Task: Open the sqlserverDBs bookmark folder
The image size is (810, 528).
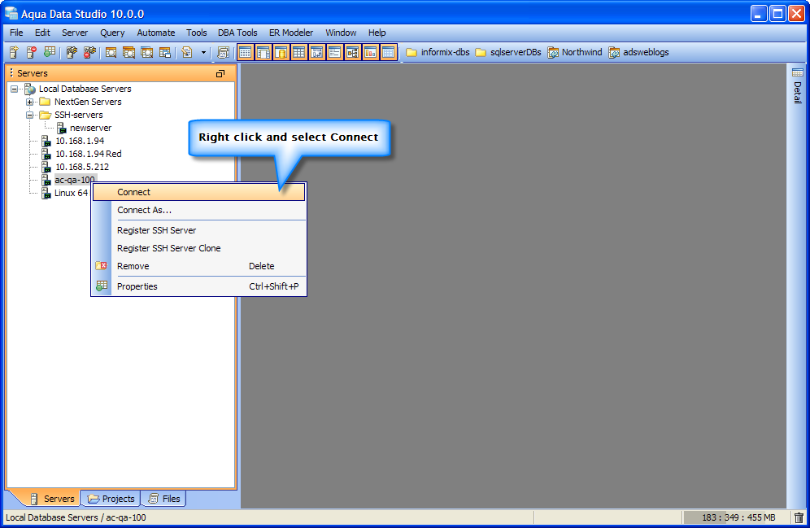Action: pyautogui.click(x=507, y=52)
